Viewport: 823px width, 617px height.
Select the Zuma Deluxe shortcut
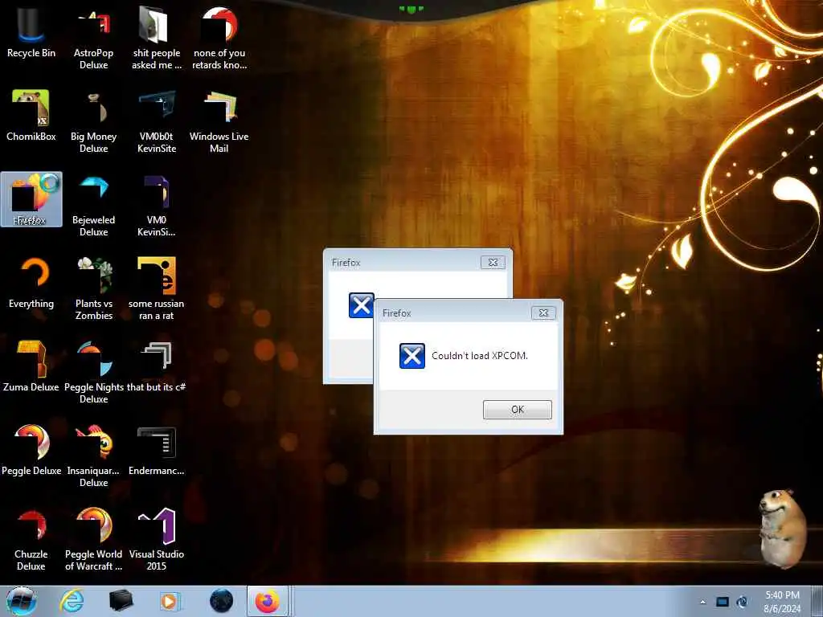point(31,366)
